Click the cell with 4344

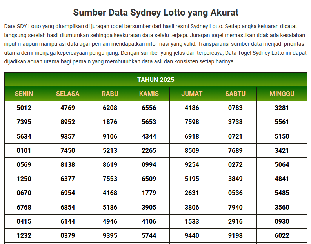[x=149, y=136]
